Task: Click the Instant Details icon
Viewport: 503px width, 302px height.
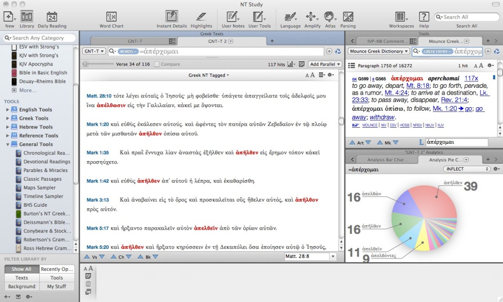Action: [x=171, y=17]
